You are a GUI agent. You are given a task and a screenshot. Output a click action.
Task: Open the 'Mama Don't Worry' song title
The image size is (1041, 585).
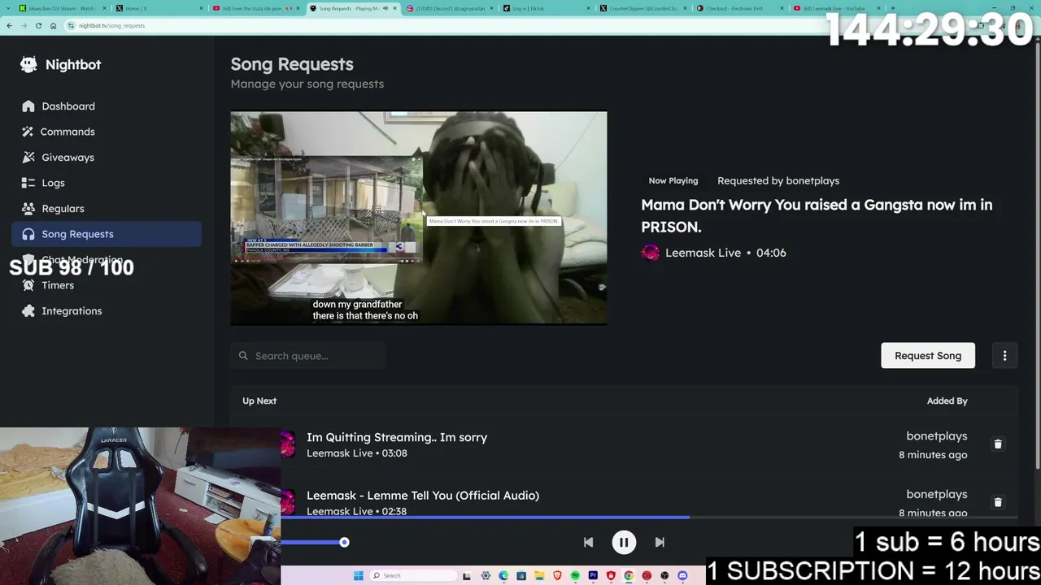click(x=817, y=215)
